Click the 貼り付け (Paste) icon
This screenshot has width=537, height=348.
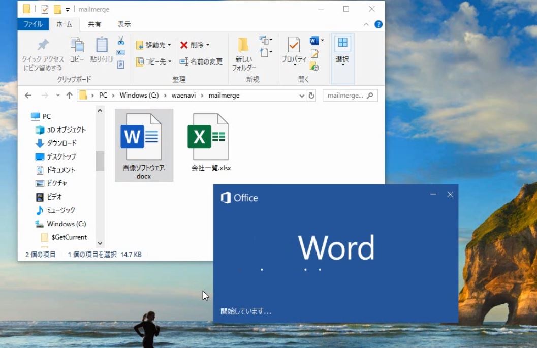(x=101, y=49)
